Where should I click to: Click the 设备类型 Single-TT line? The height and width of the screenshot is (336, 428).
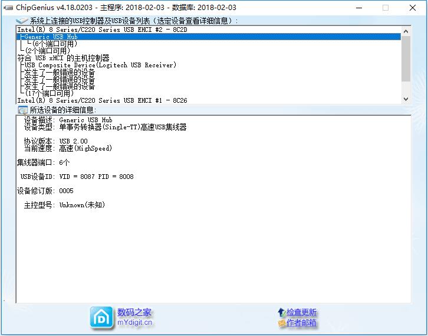[x=106, y=127]
